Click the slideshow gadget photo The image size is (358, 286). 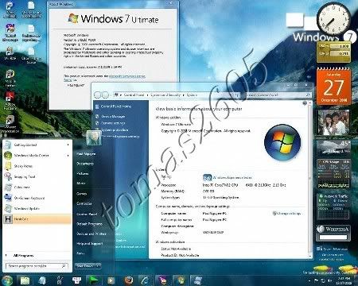coord(333,123)
